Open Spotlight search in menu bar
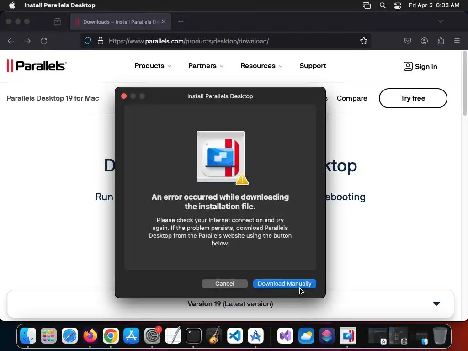468x351 pixels. click(x=383, y=5)
